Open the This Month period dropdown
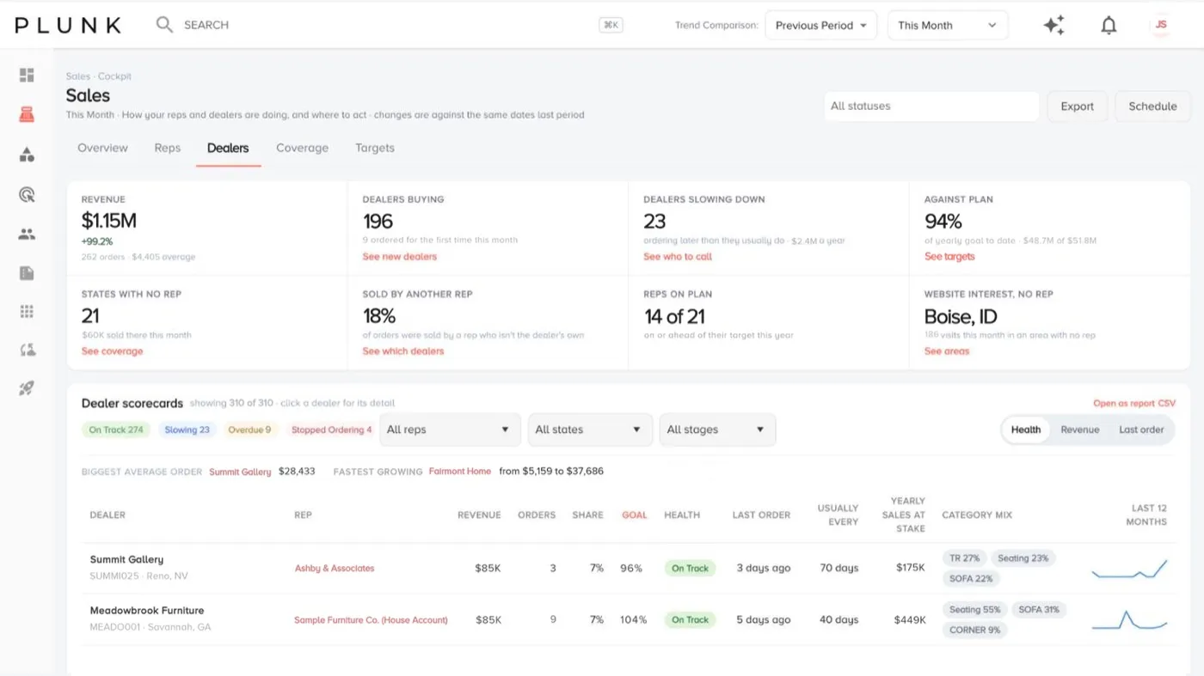Viewport: 1204px width, 676px height. coord(948,26)
